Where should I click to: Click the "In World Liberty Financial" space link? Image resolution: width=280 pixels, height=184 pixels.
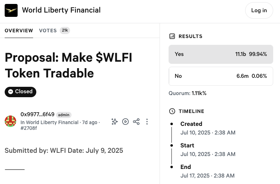click(x=49, y=122)
